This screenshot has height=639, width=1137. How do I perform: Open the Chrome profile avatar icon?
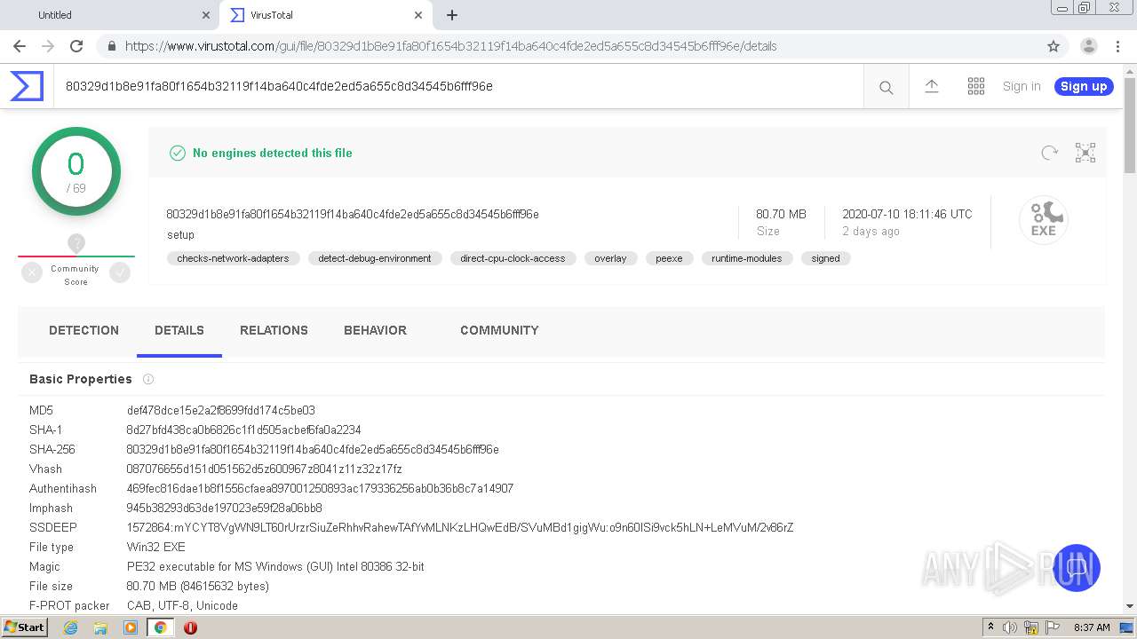click(x=1089, y=46)
